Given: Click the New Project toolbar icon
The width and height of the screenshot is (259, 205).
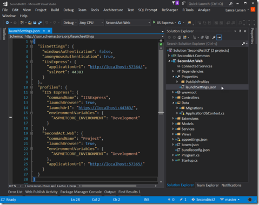Looking at the screenshot, I should click(x=22, y=23).
